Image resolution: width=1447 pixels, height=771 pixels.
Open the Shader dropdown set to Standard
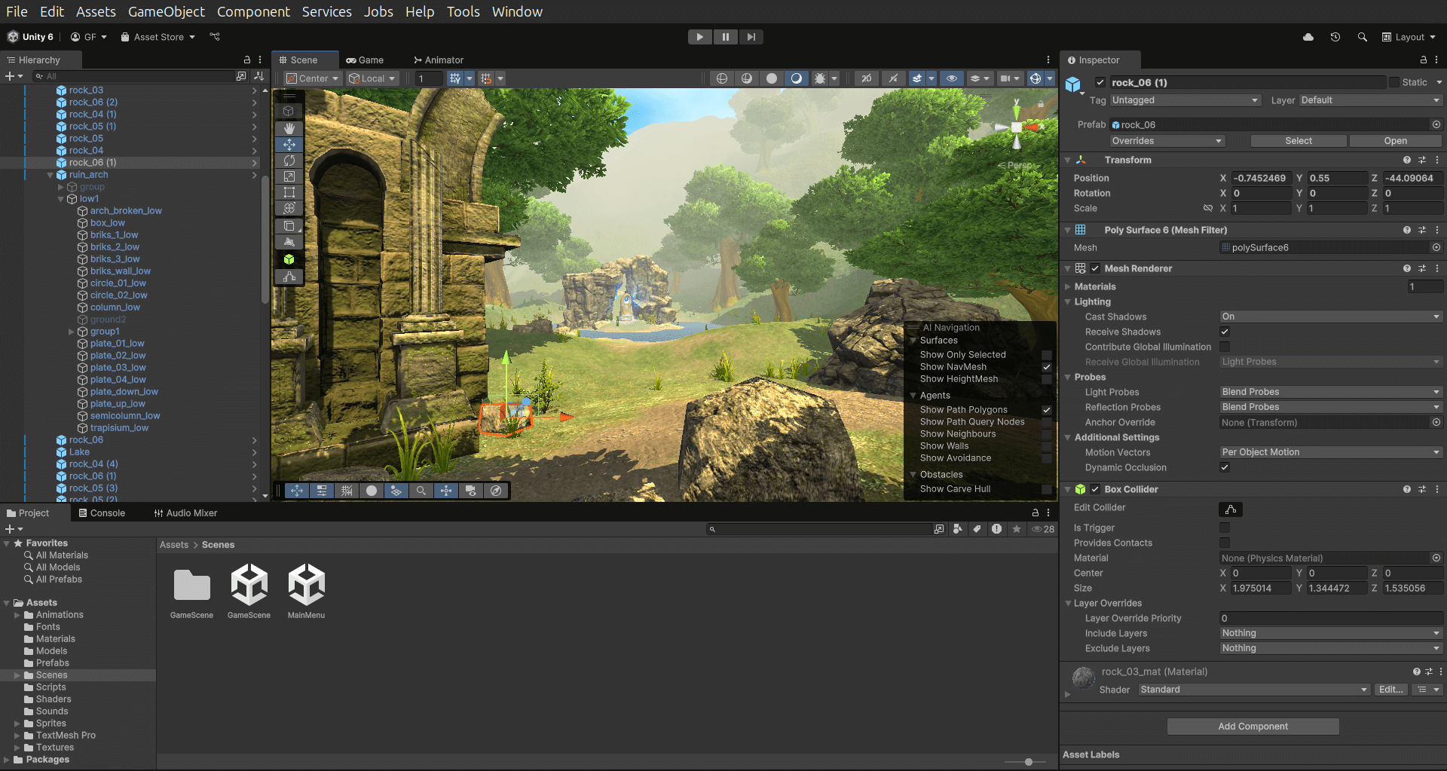click(1254, 690)
